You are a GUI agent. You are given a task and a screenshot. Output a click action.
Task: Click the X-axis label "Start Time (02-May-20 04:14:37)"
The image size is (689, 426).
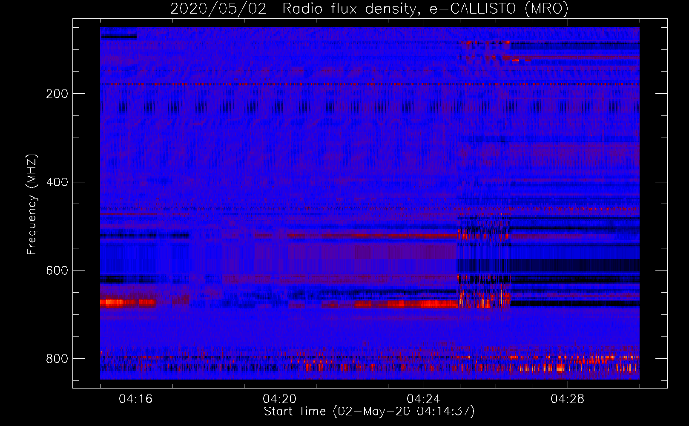pyautogui.click(x=369, y=412)
